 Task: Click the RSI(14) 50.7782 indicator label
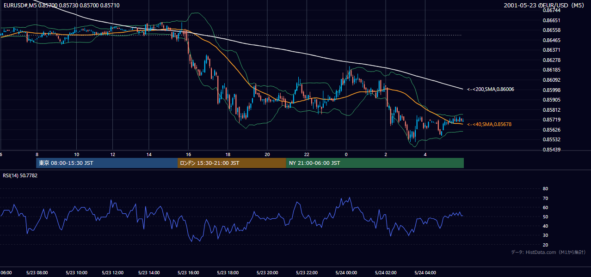(x=20, y=175)
